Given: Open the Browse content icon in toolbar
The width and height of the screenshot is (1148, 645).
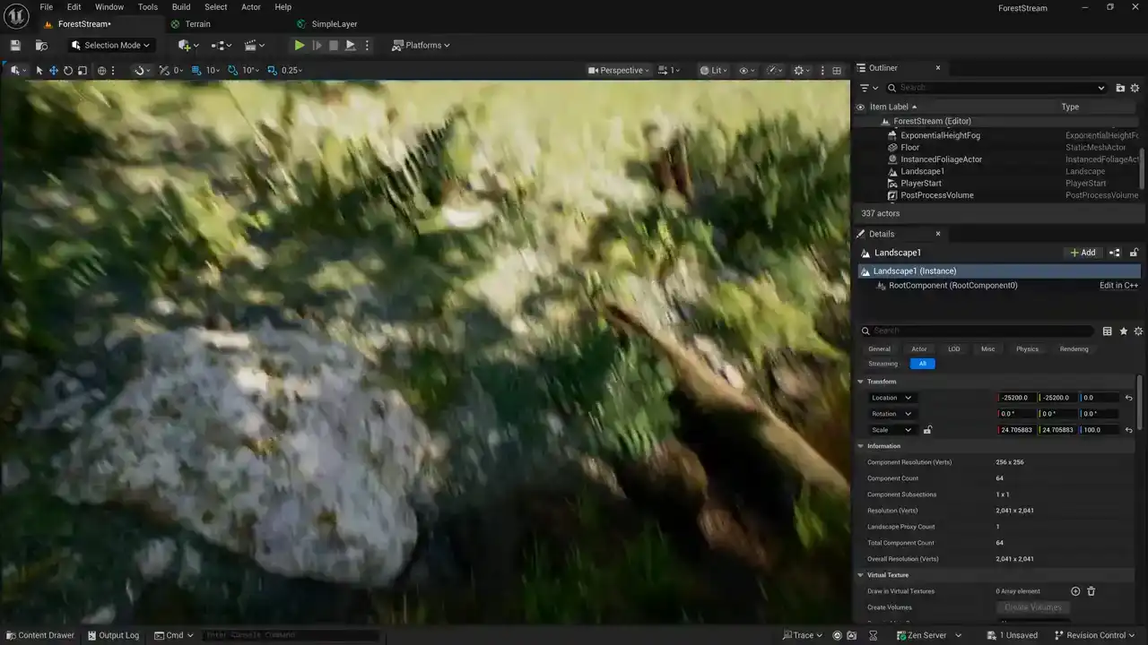Looking at the screenshot, I should coord(41,46).
